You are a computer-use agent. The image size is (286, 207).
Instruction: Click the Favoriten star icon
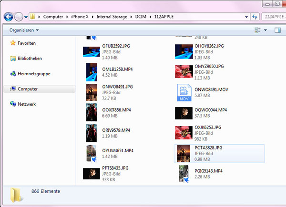coord(13,43)
